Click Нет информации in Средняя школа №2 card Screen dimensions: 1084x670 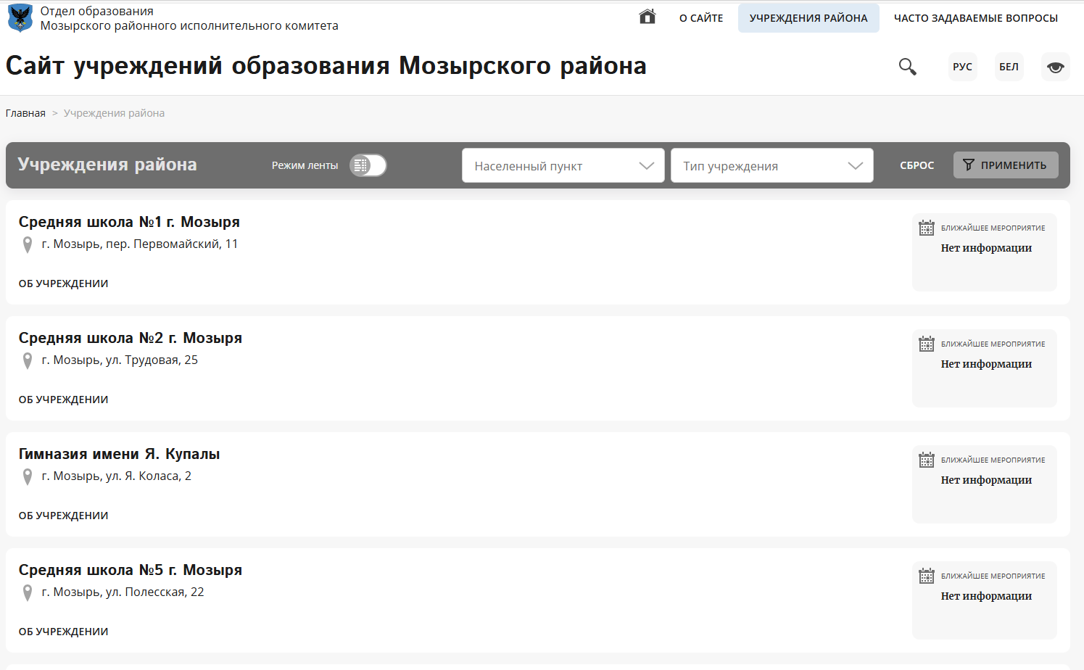point(986,364)
